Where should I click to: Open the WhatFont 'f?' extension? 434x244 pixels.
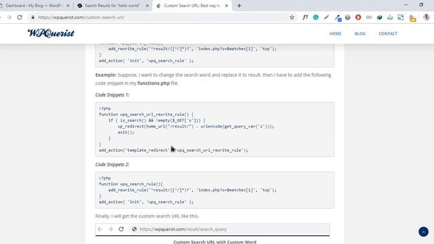(x=305, y=18)
